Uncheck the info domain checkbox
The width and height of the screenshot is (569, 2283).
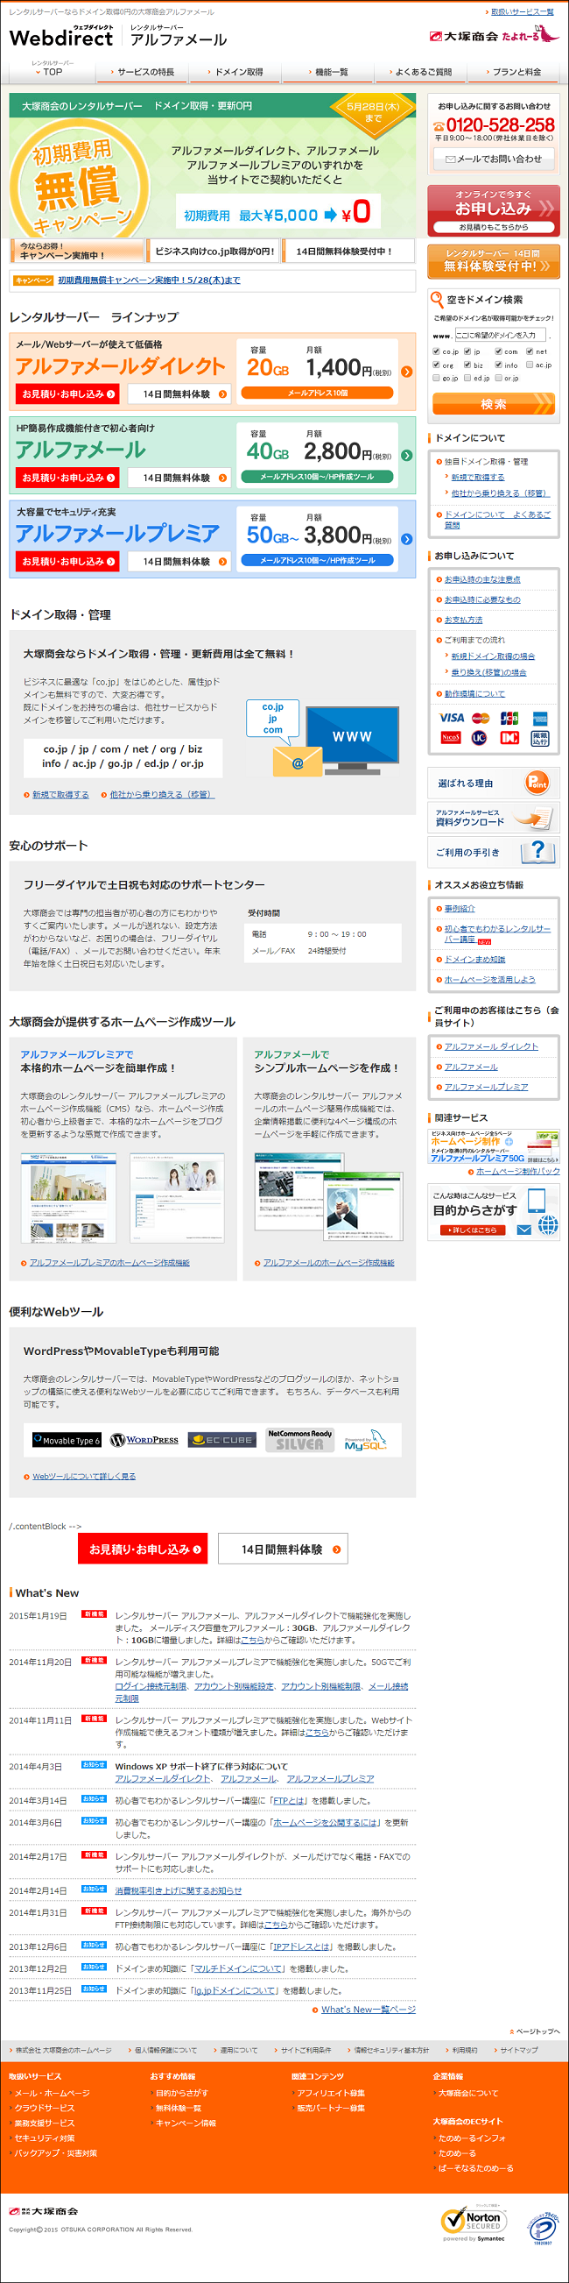(498, 365)
